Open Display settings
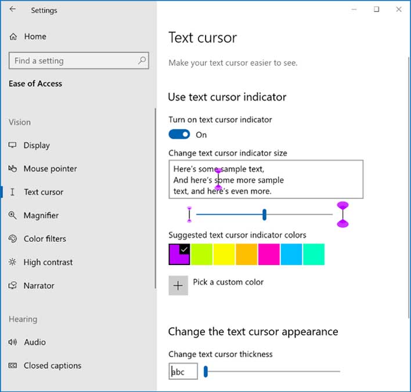 (x=37, y=145)
